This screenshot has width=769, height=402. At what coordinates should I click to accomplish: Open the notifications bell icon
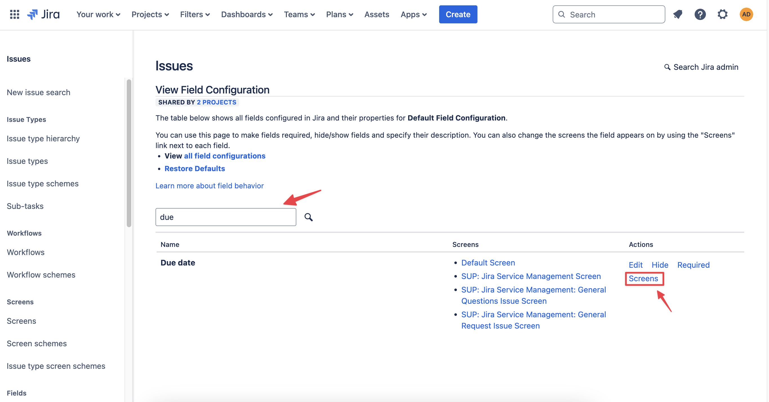point(678,14)
